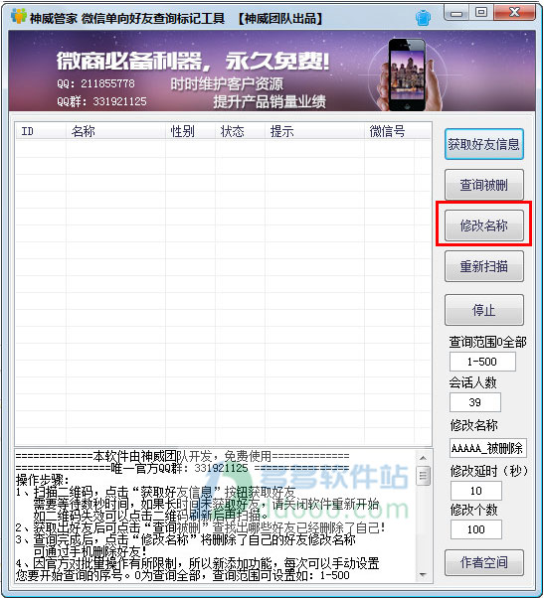Click the 查询范围0全部 label
The width and height of the screenshot is (544, 598).
[487, 342]
